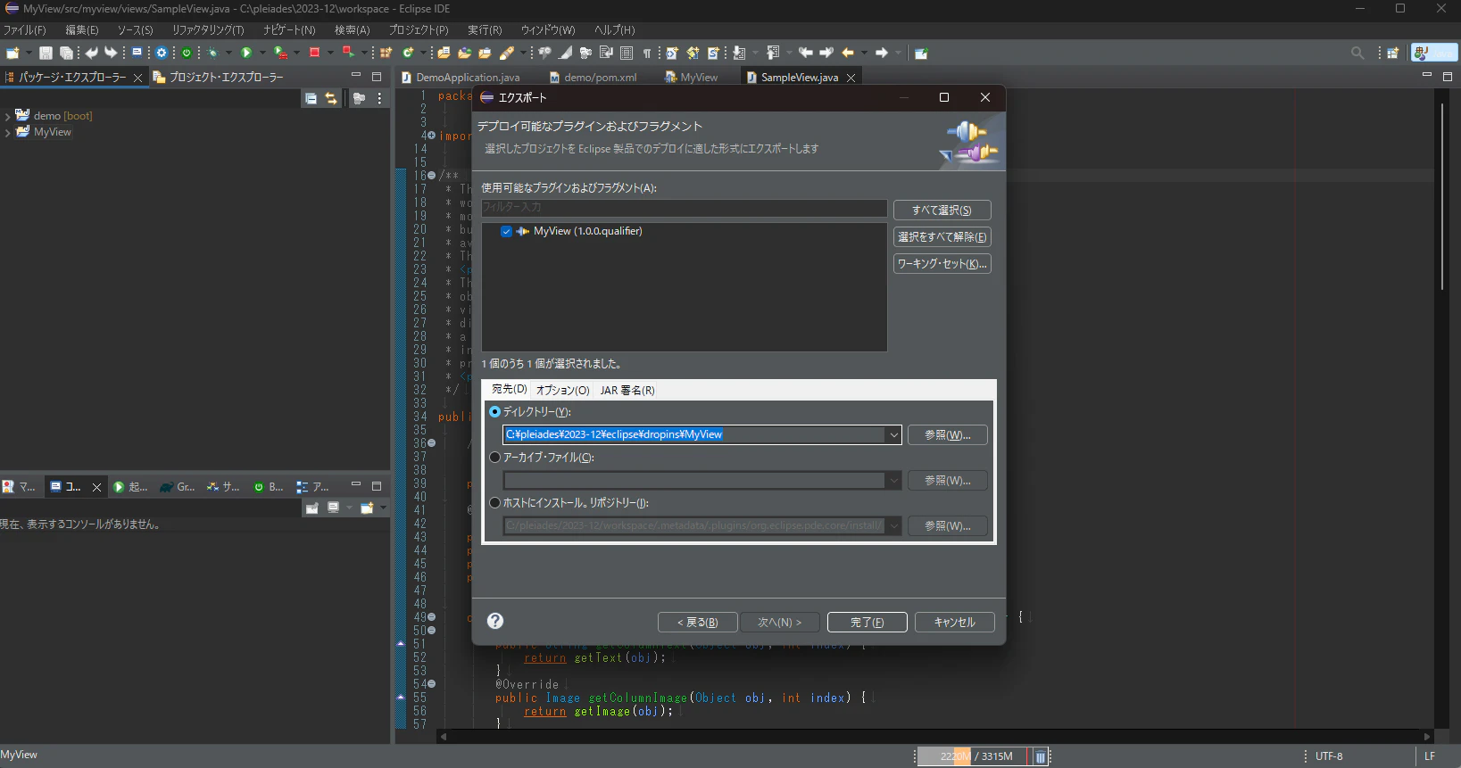Switch to the demo/pom.xml editor tab
1461x768 pixels.
point(594,78)
